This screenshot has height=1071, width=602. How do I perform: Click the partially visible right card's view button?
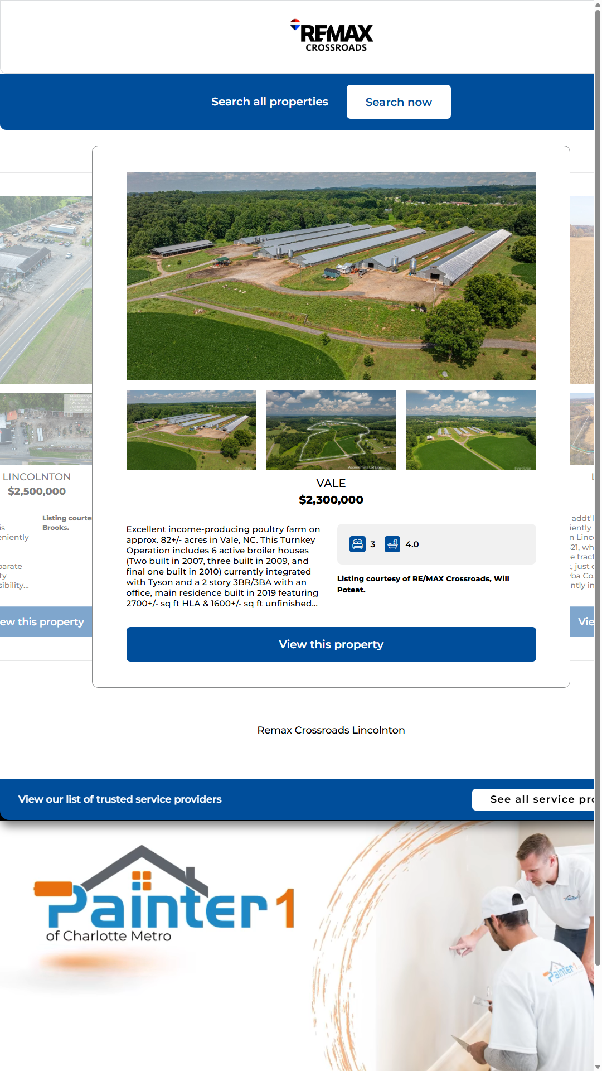coord(582,622)
